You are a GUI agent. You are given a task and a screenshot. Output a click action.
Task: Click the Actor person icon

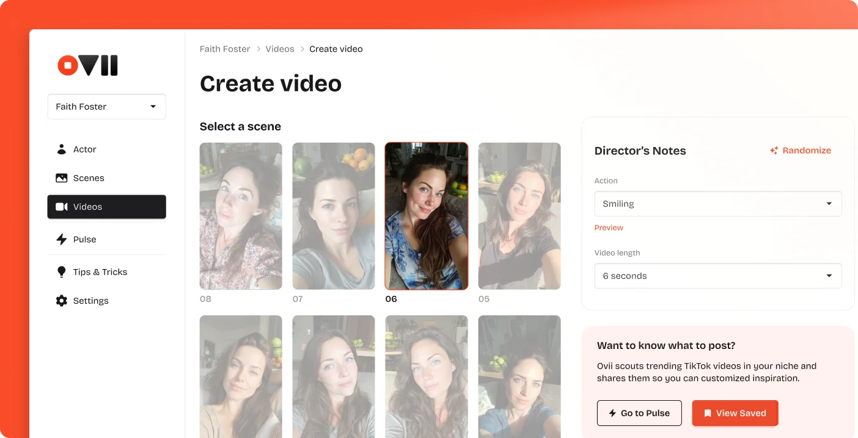tap(61, 149)
